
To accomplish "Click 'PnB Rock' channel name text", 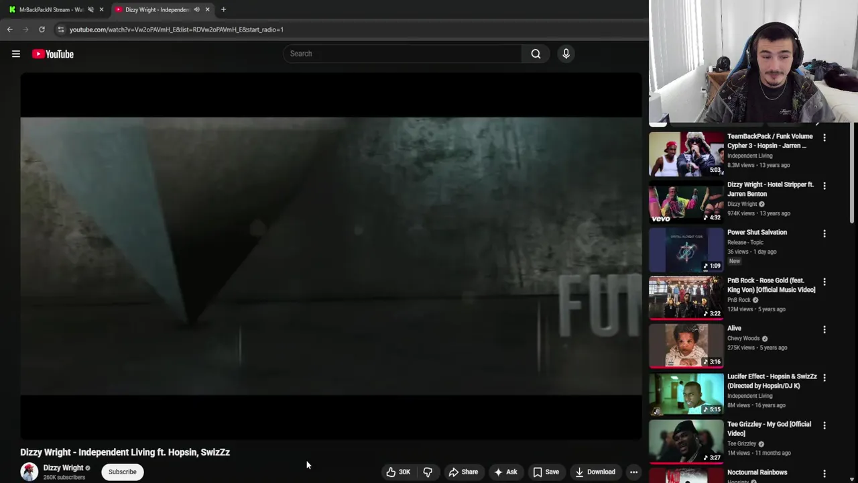I will [739, 300].
